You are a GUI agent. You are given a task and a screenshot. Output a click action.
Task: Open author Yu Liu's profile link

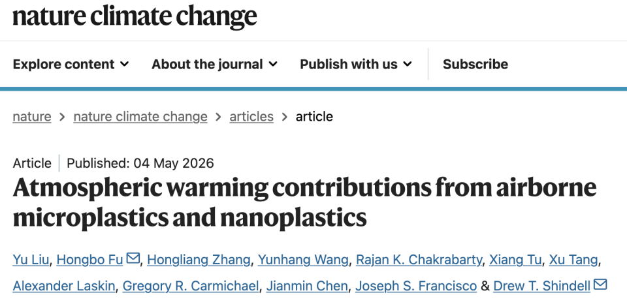[31, 260]
